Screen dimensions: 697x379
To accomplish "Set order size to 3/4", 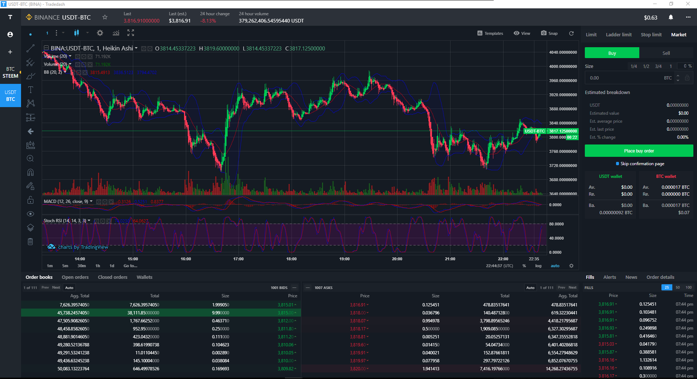I will click(658, 66).
